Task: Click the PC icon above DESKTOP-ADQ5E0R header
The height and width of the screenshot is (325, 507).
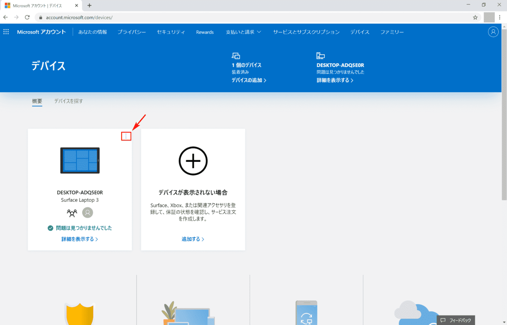Action: (x=321, y=56)
